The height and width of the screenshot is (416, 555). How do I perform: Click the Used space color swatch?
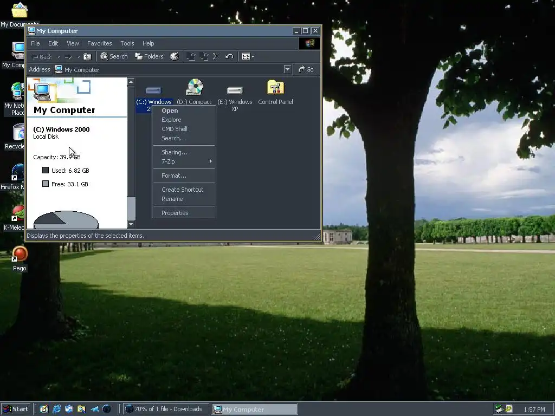pos(46,170)
